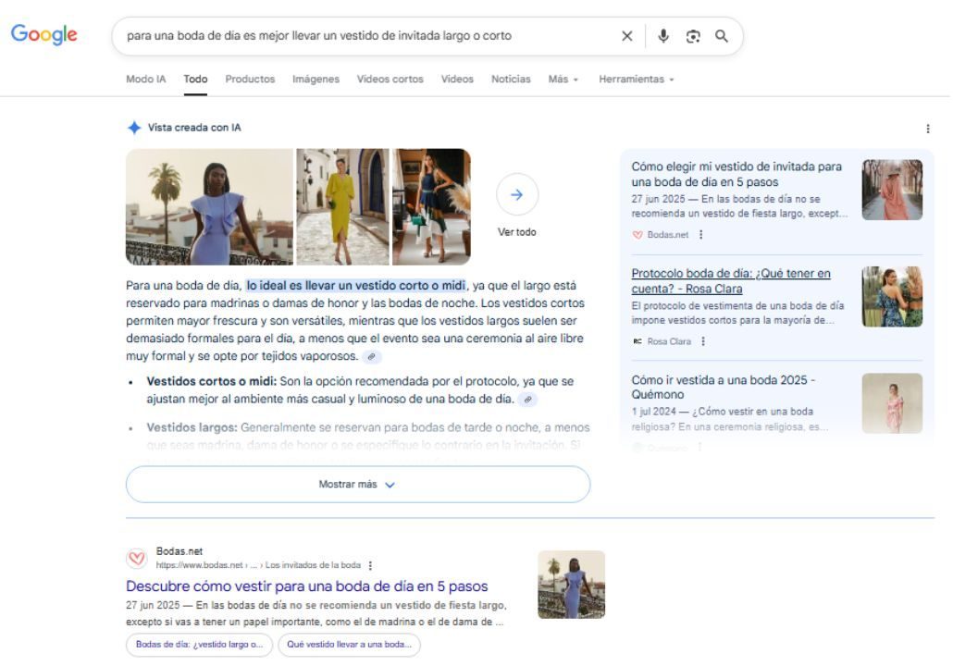Image resolution: width=953 pixels, height=666 pixels.
Task: Click the Vestidos largos bullet text
Action: pyautogui.click(x=367, y=437)
